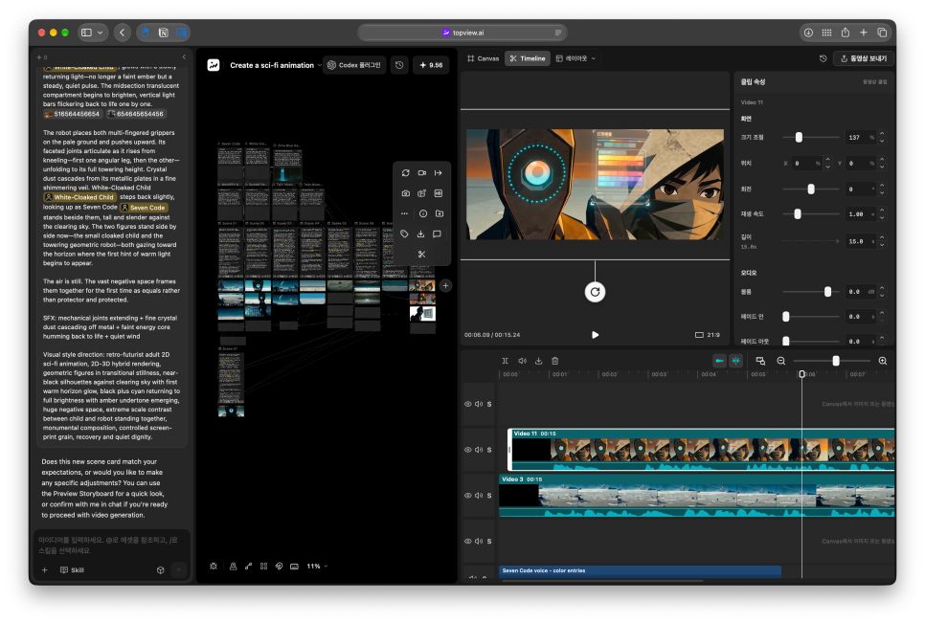Increase the 137% scale value with up stepper
Viewport: 925px width, 623px height.
point(882,134)
